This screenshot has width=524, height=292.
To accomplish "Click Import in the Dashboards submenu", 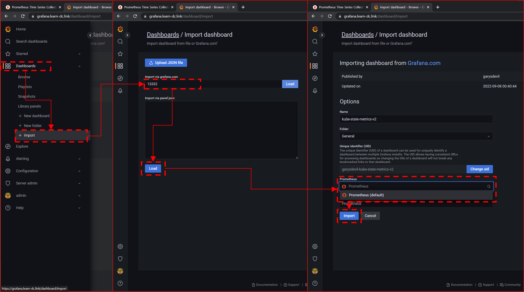I will pyautogui.click(x=29, y=136).
